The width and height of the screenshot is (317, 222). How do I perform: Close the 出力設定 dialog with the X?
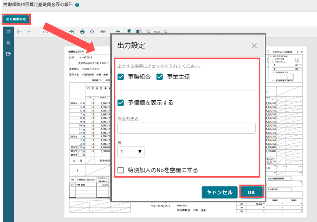point(254,46)
